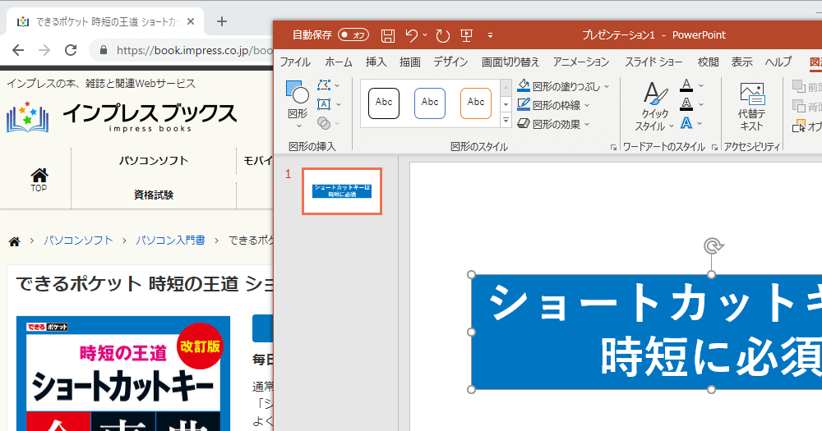Select the black outline Abc style
The height and width of the screenshot is (431, 822).
coord(384,103)
